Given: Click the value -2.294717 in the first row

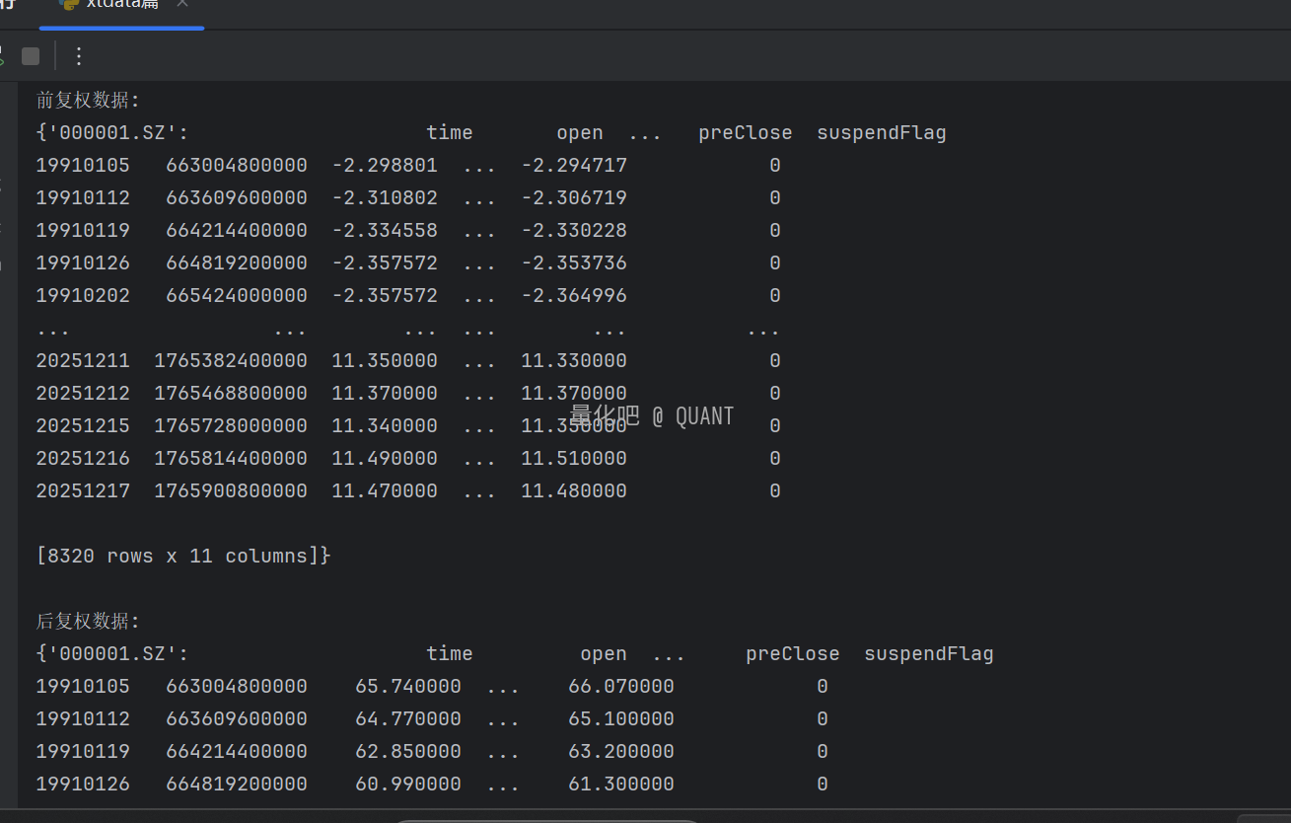Looking at the screenshot, I should tap(574, 165).
